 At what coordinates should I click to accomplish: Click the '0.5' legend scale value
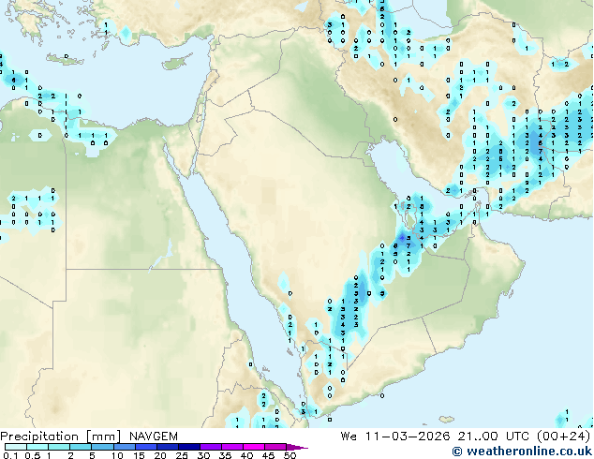pyautogui.click(x=32, y=455)
